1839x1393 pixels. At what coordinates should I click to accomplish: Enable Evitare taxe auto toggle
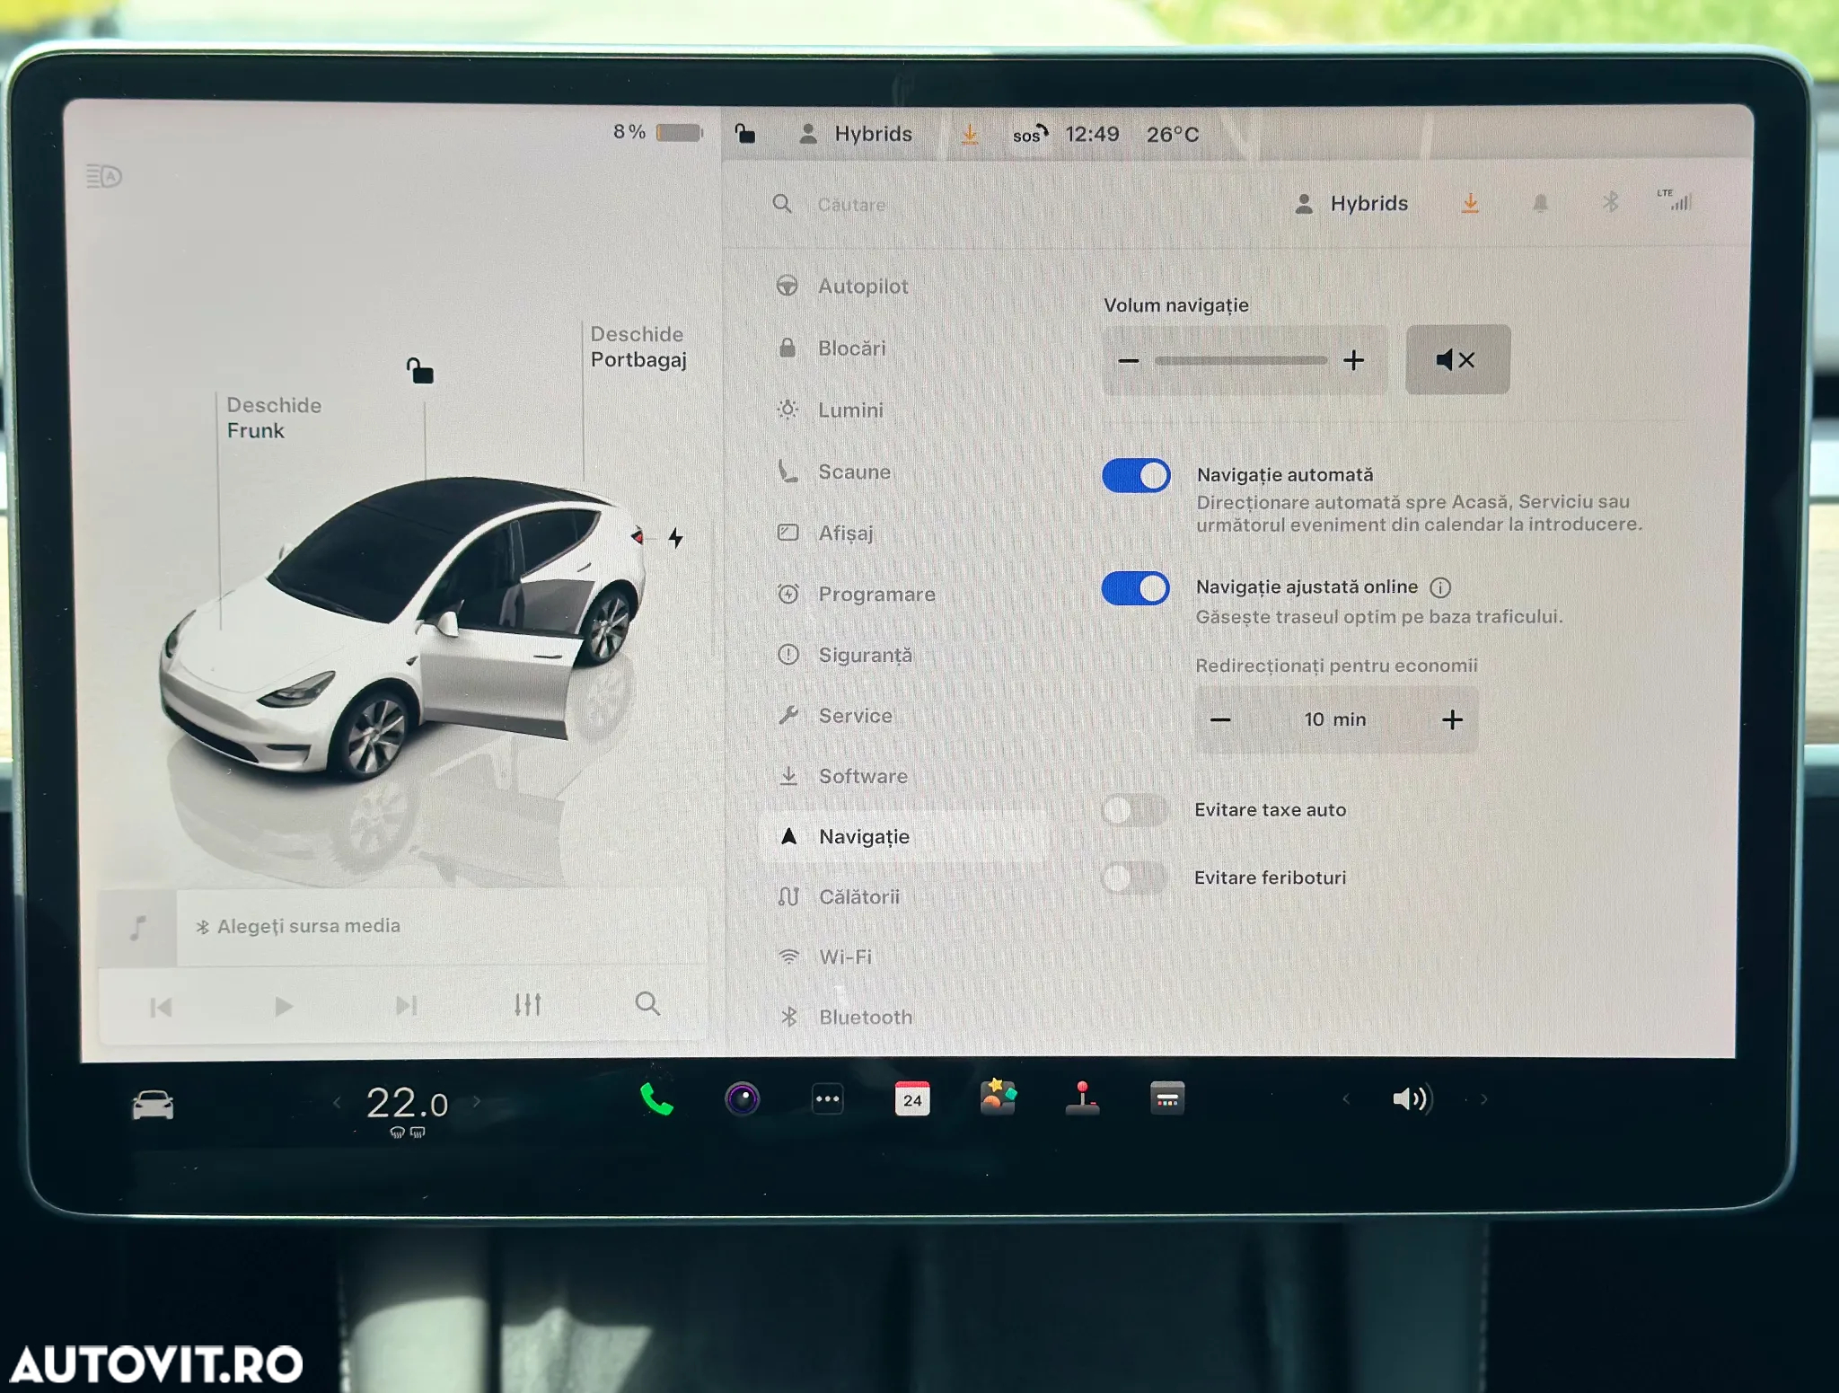pyautogui.click(x=1134, y=810)
